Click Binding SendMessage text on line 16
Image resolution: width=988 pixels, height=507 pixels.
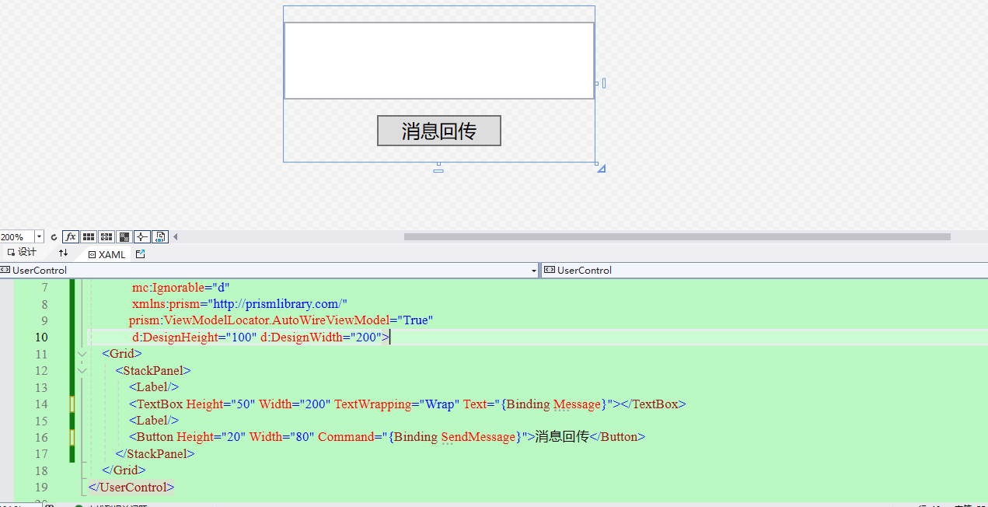455,437
